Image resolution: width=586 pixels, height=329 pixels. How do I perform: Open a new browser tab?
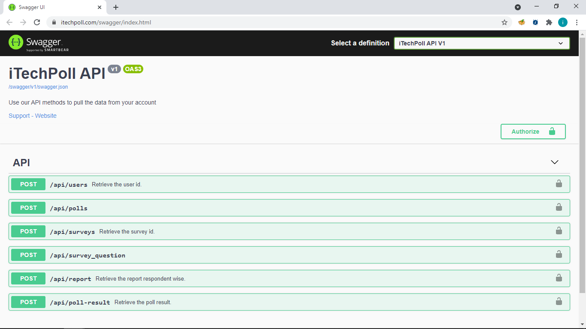point(116,7)
